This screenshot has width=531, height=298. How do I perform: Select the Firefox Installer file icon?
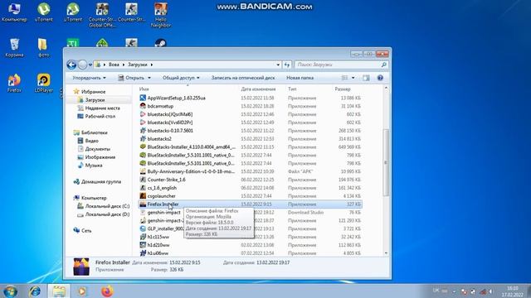[143, 204]
